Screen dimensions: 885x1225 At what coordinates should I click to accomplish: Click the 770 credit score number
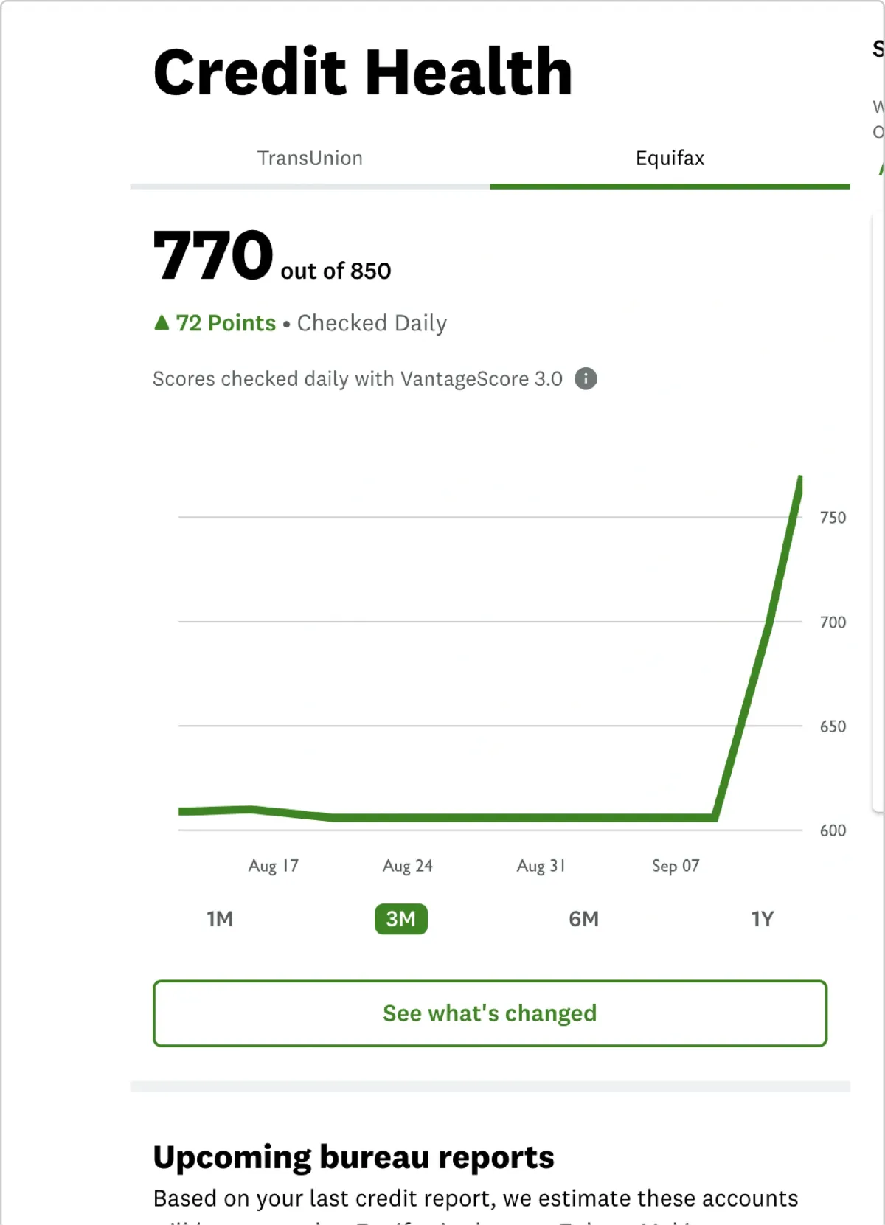click(x=213, y=255)
